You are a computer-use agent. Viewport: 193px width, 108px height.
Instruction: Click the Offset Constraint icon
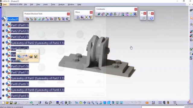tap(107, 14)
